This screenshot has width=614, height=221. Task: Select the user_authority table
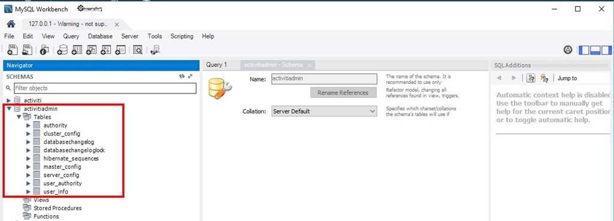pyautogui.click(x=62, y=183)
